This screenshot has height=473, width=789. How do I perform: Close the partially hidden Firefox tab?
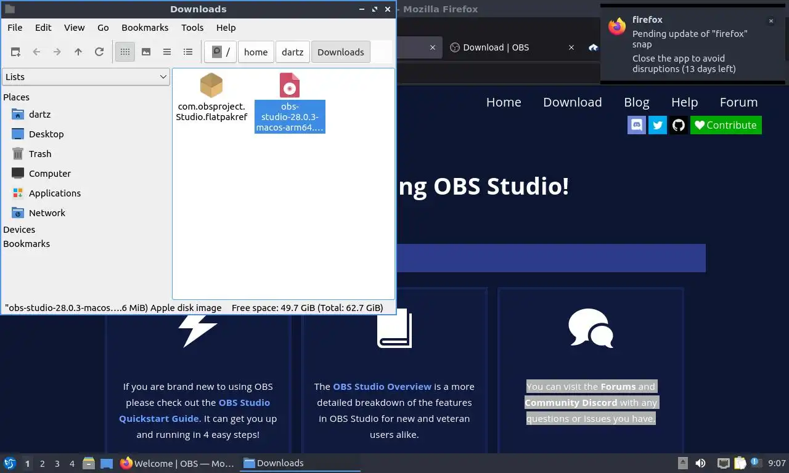pos(433,47)
